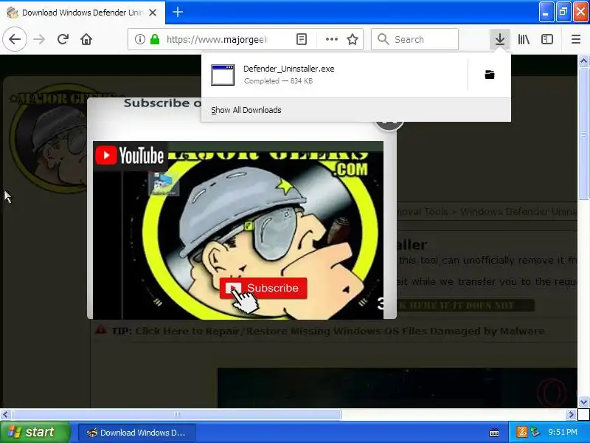590x443 pixels.
Task: Show site information icon in address bar
Action: coord(139,39)
